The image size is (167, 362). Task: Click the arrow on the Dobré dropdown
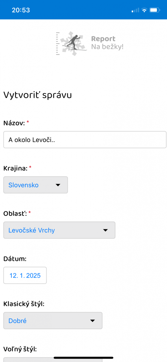tap(93, 321)
